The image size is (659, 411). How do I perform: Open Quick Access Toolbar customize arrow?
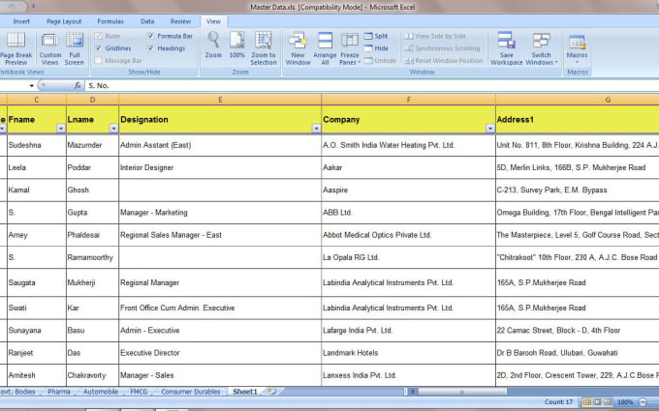[33, 7]
